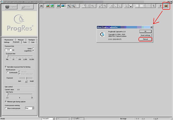
Task: Click the briefcase icon in the toolbar
Action: click(x=165, y=6)
